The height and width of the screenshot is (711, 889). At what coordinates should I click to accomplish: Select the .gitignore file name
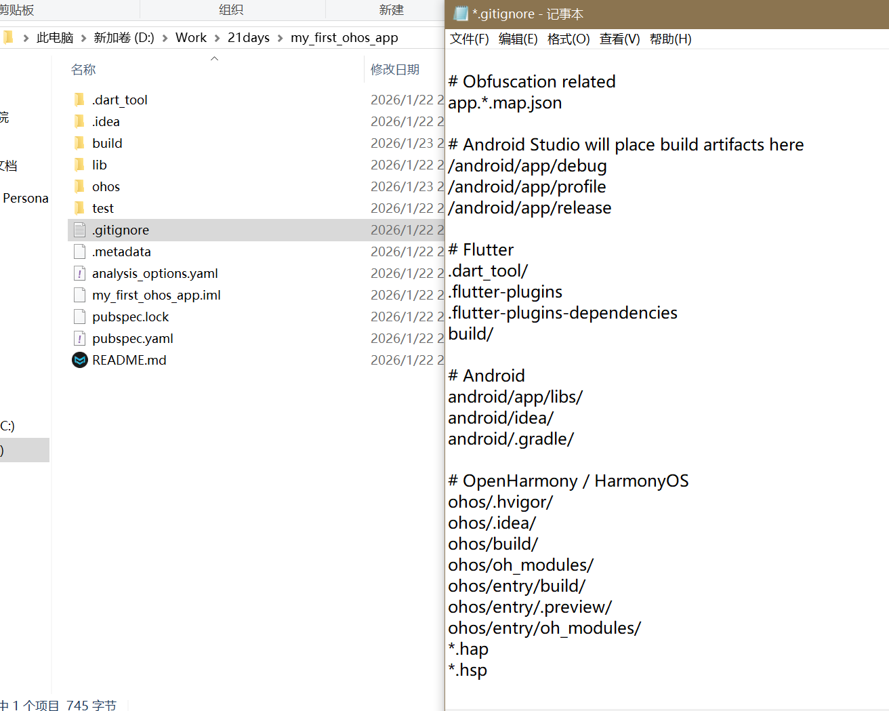point(121,230)
